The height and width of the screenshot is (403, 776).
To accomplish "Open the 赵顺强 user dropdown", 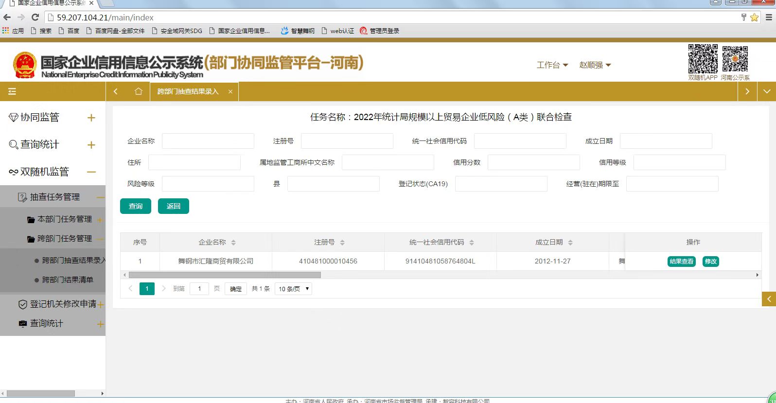I will click(595, 65).
